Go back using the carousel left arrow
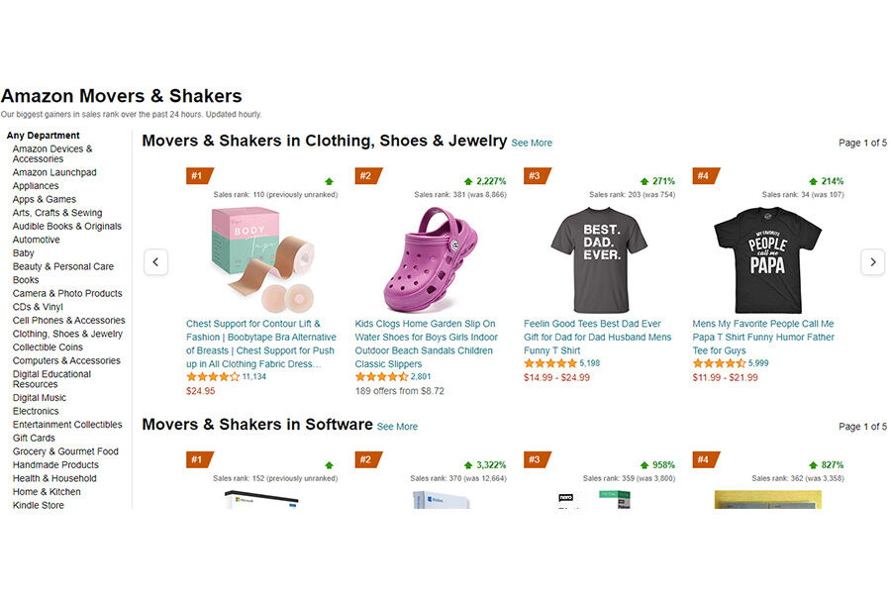This screenshot has height=594, width=891. (x=156, y=261)
